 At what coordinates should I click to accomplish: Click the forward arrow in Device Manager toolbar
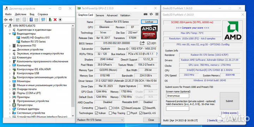click(11, 20)
